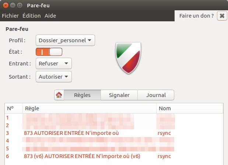Open the Profil dropdown Dossier_personnel
Image resolution: width=228 pixels, height=165 pixels.
click(65, 40)
